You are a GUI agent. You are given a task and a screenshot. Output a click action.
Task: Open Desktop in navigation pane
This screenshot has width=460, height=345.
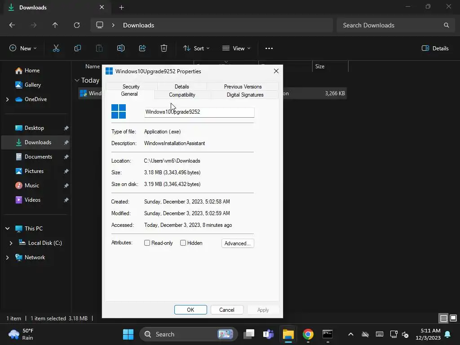34,128
